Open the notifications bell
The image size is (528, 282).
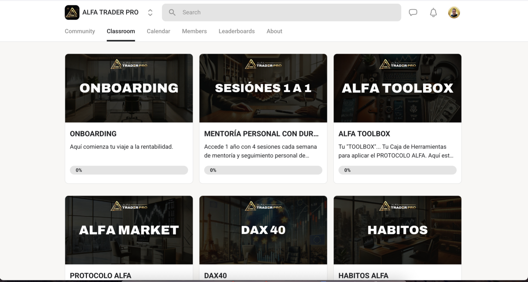point(433,12)
